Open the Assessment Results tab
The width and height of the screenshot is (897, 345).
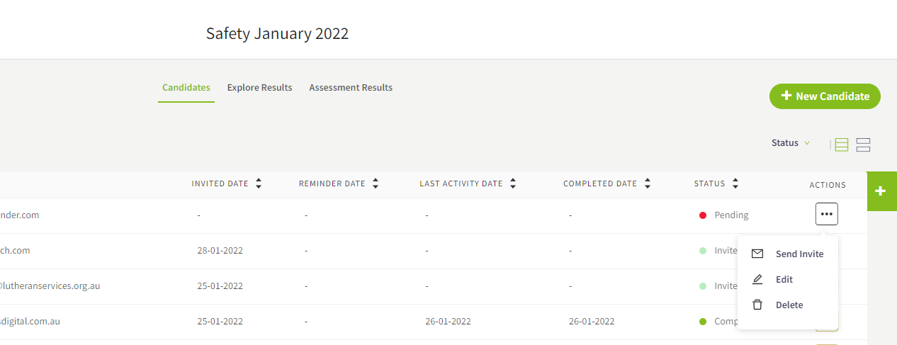(x=351, y=88)
